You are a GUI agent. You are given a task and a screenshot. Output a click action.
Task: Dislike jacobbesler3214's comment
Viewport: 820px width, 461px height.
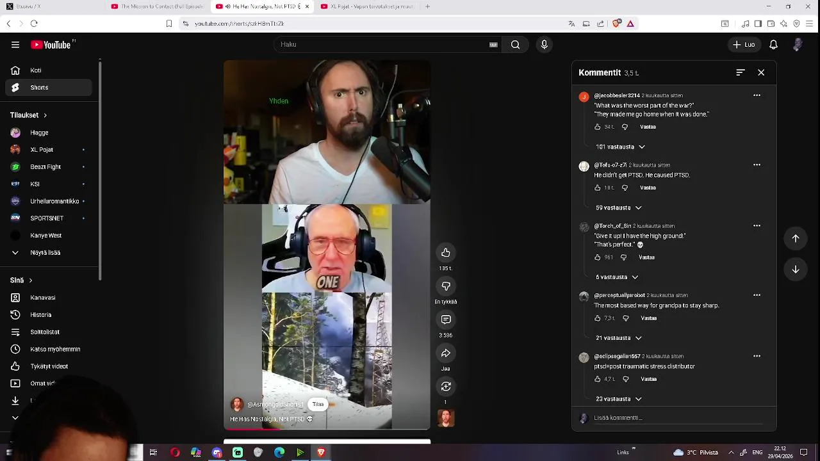pyautogui.click(x=625, y=127)
